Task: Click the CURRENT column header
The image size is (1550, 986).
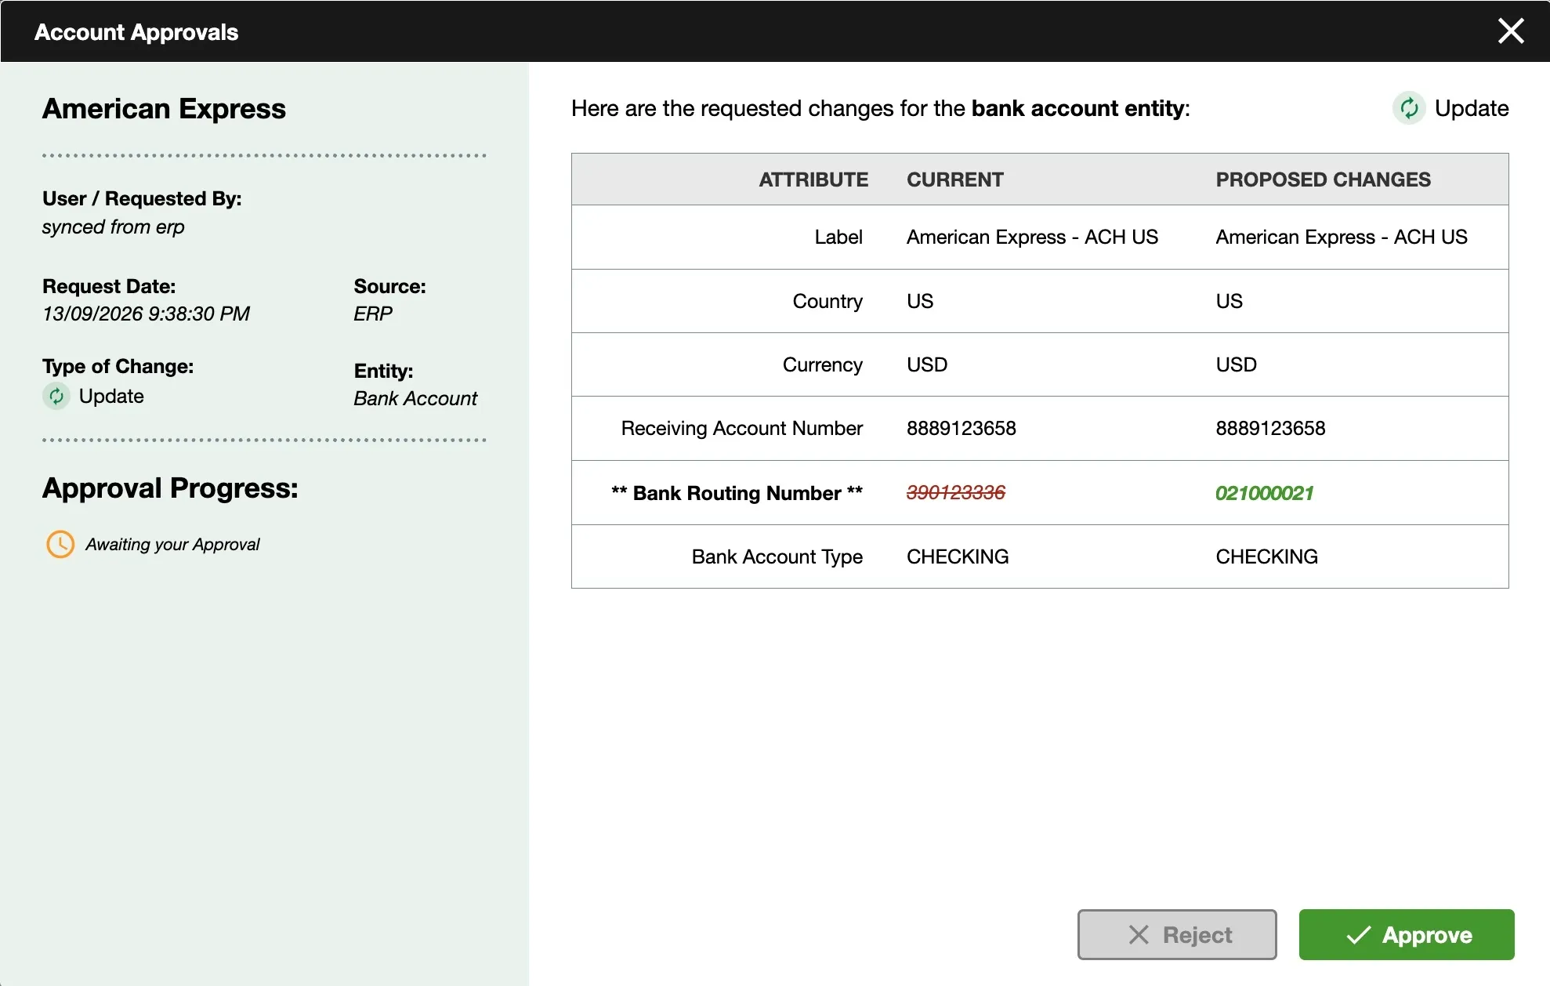Action: [954, 179]
